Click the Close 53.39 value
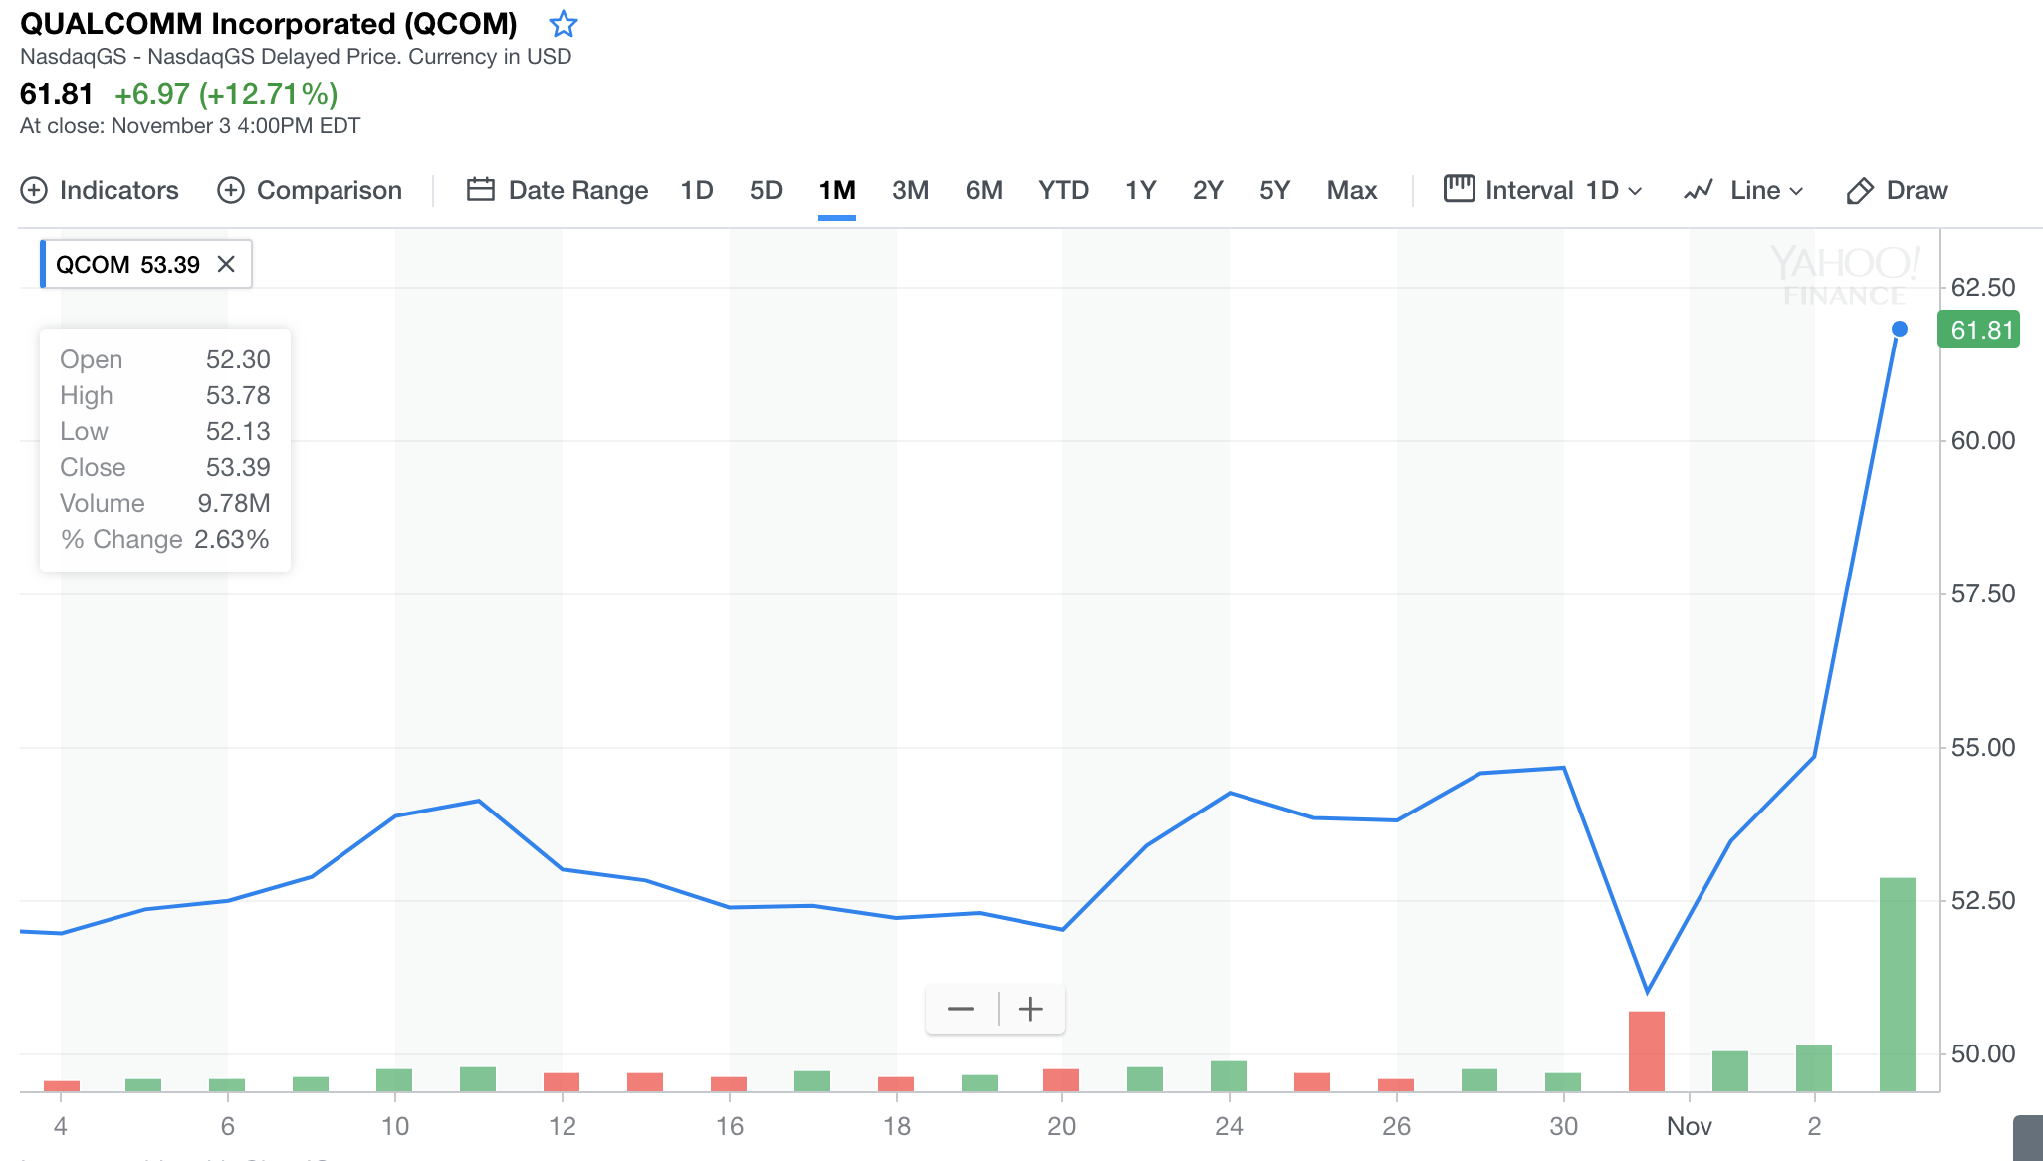Viewport: 2043px width, 1161px height. pos(238,467)
